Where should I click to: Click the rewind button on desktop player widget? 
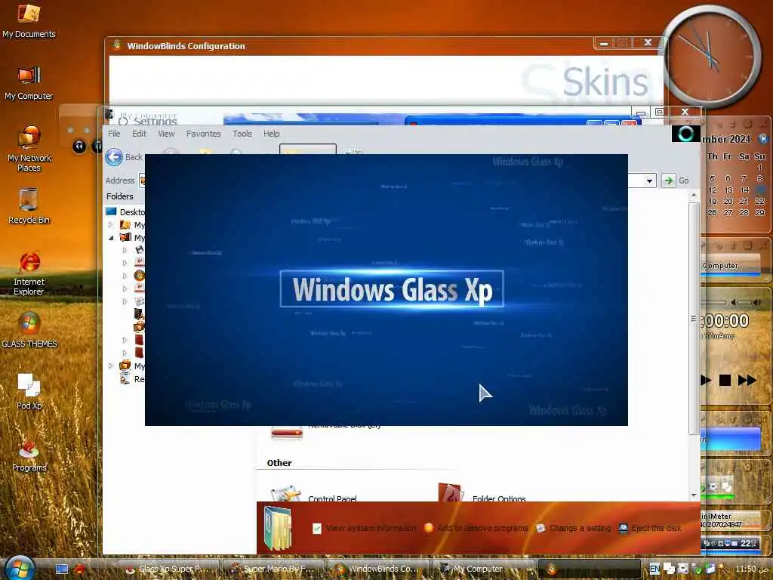[79, 147]
